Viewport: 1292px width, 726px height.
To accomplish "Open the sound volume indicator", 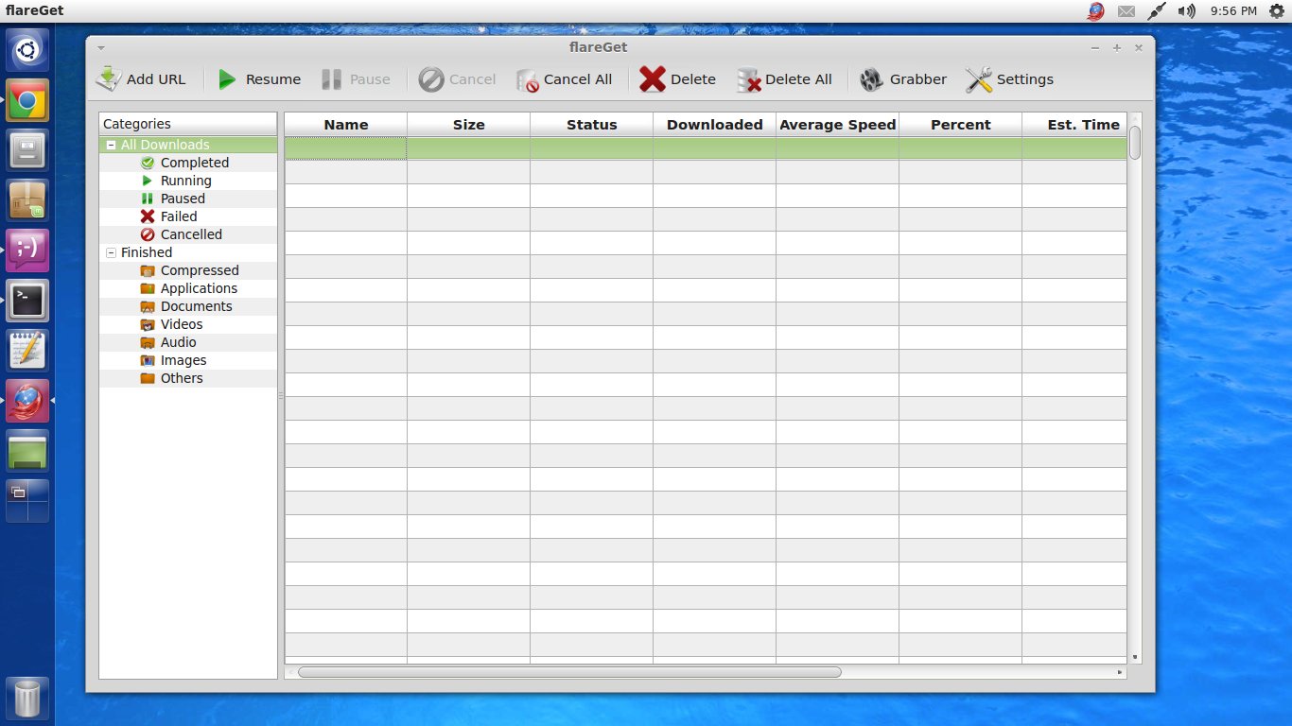I will (x=1185, y=11).
